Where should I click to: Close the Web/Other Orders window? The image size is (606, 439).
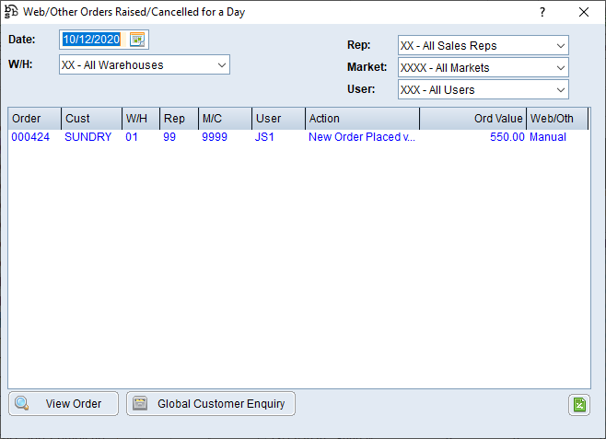(x=583, y=13)
